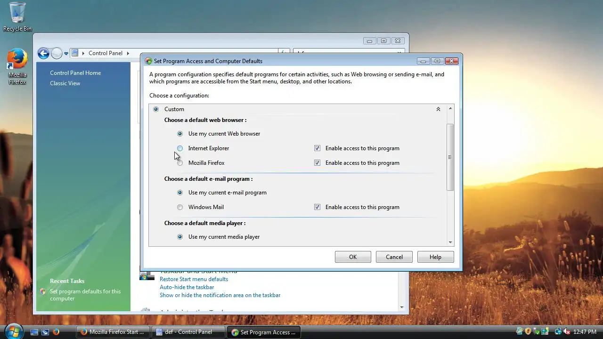Expand breadcrumb arrow after Control Panel
Viewport: 603px width, 339px height.
point(128,53)
